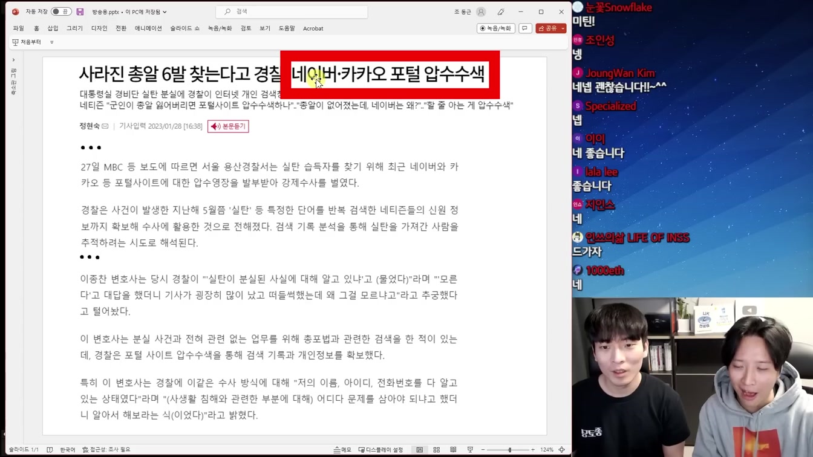
Task: Toggle the 자동 저장 autosave switch
Action: click(x=60, y=11)
